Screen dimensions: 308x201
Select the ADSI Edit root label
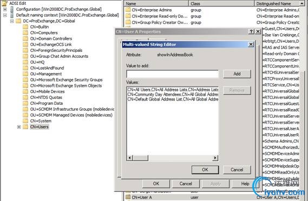pos(18,3)
